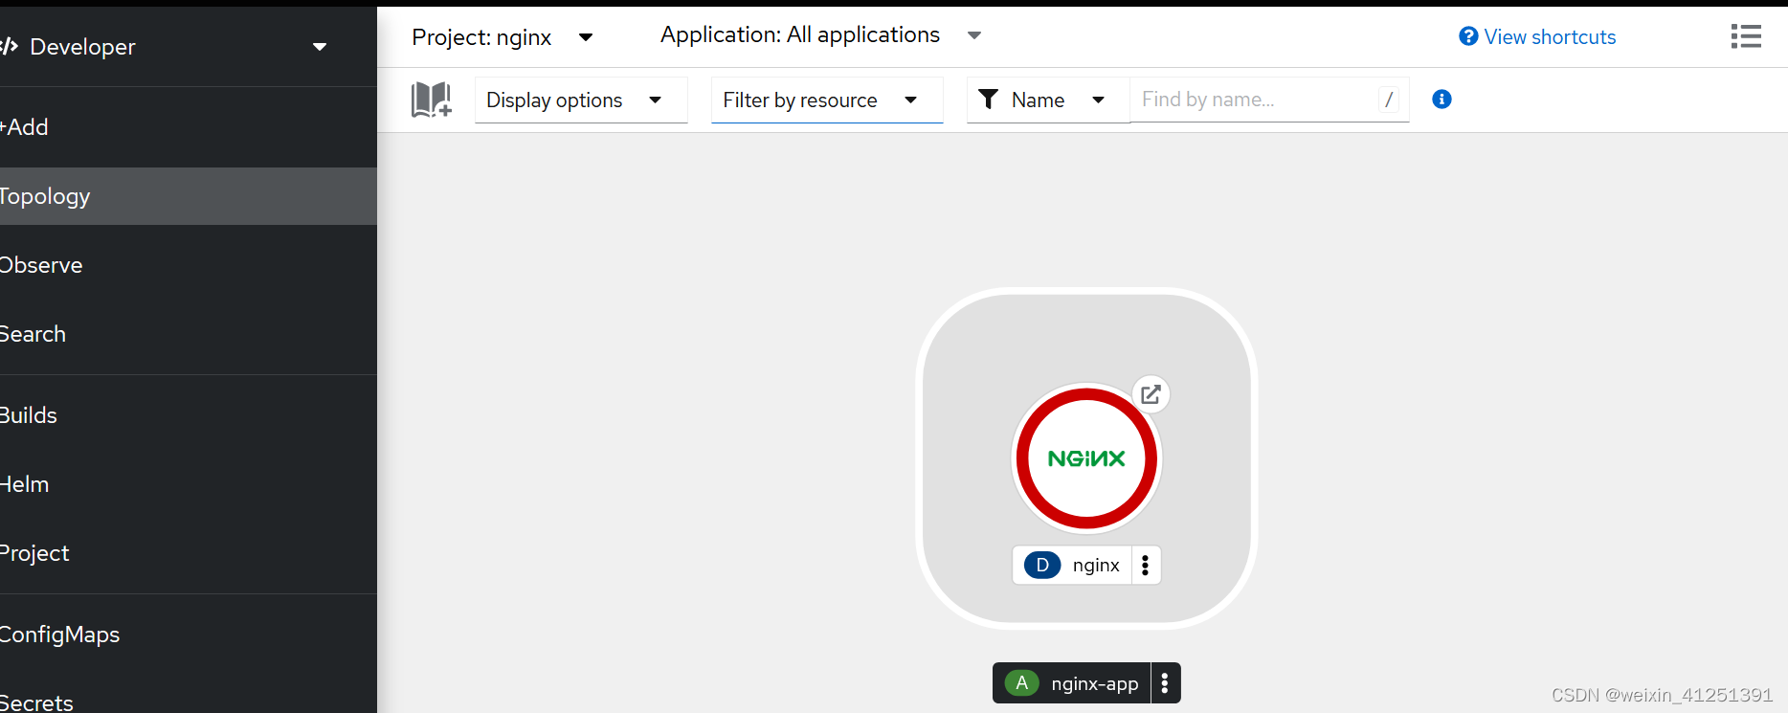Expand the Display options dropdown
This screenshot has width=1788, height=713.
[581, 100]
